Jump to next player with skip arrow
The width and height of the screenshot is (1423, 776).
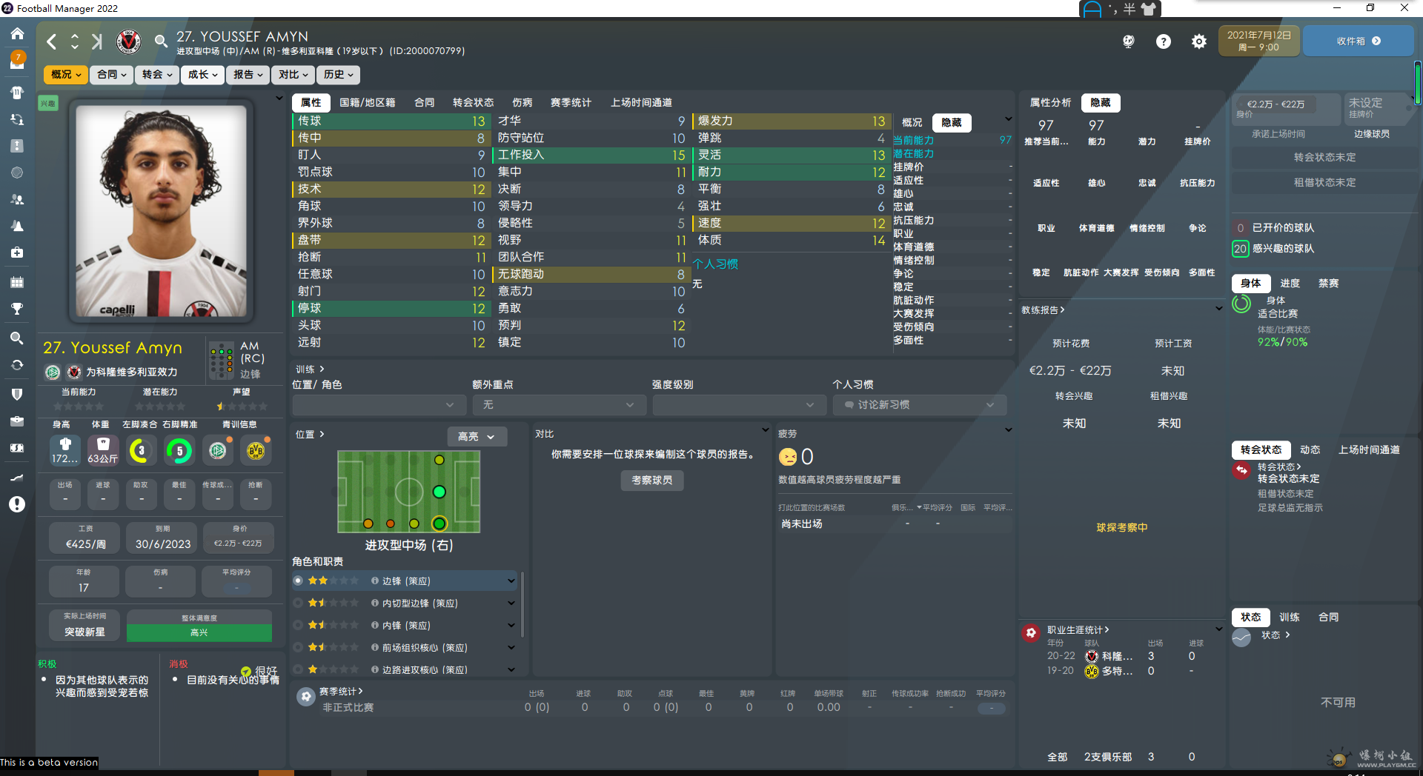(97, 41)
